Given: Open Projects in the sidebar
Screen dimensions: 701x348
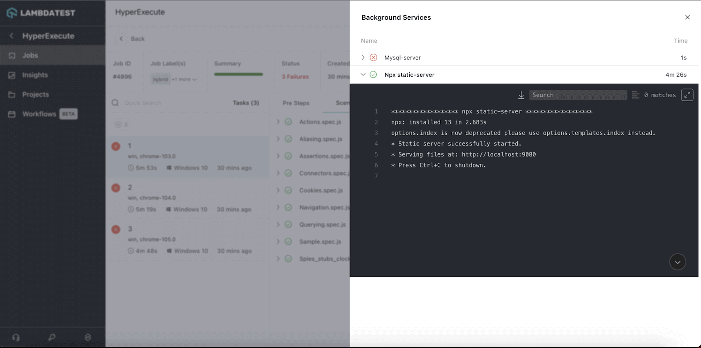Looking at the screenshot, I should [35, 95].
